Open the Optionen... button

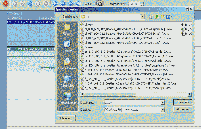coord(66,118)
